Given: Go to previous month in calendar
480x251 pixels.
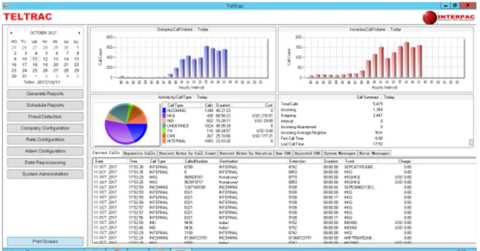Looking at the screenshot, I should click(11, 33).
